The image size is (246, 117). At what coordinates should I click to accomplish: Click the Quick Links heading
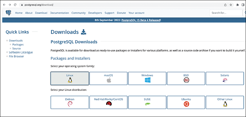[x=17, y=32]
